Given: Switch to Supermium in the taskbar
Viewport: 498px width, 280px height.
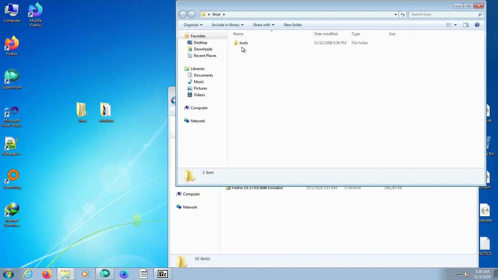Looking at the screenshot, I should click(105, 274).
